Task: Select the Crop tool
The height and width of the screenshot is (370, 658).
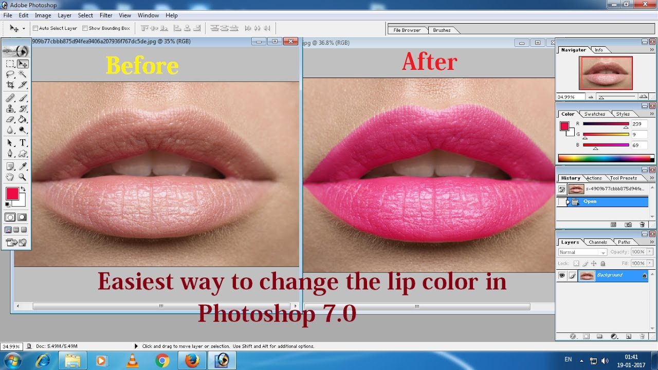Action: pos(10,85)
